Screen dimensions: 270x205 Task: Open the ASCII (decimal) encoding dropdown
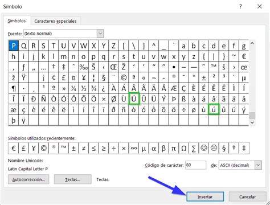coord(258,165)
